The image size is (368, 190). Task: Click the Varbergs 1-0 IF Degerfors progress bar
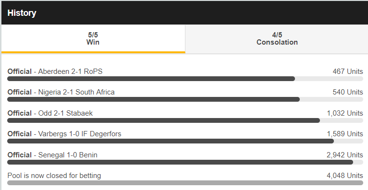point(185,141)
